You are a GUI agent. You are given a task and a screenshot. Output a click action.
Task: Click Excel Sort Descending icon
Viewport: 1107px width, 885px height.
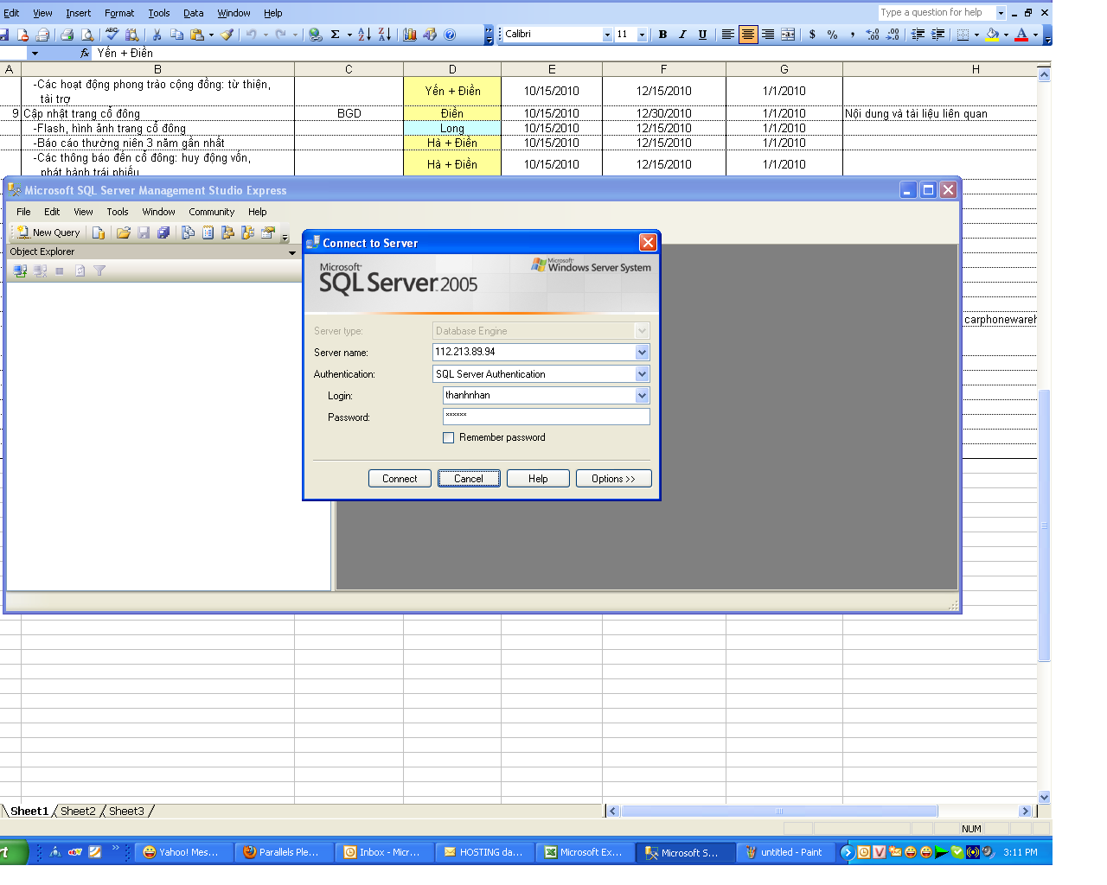[x=385, y=35]
